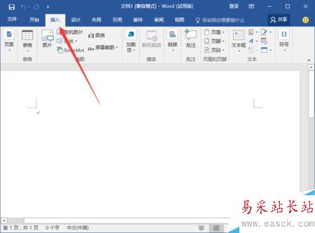Select the 插入 ribbon tab

[x=55, y=20]
